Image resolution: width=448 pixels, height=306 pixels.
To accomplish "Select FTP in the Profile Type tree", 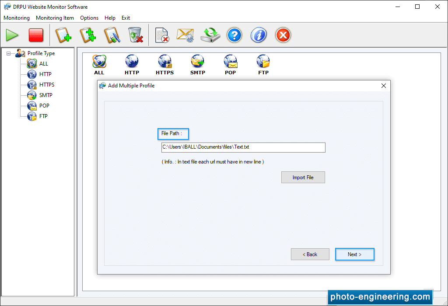I will [x=43, y=116].
